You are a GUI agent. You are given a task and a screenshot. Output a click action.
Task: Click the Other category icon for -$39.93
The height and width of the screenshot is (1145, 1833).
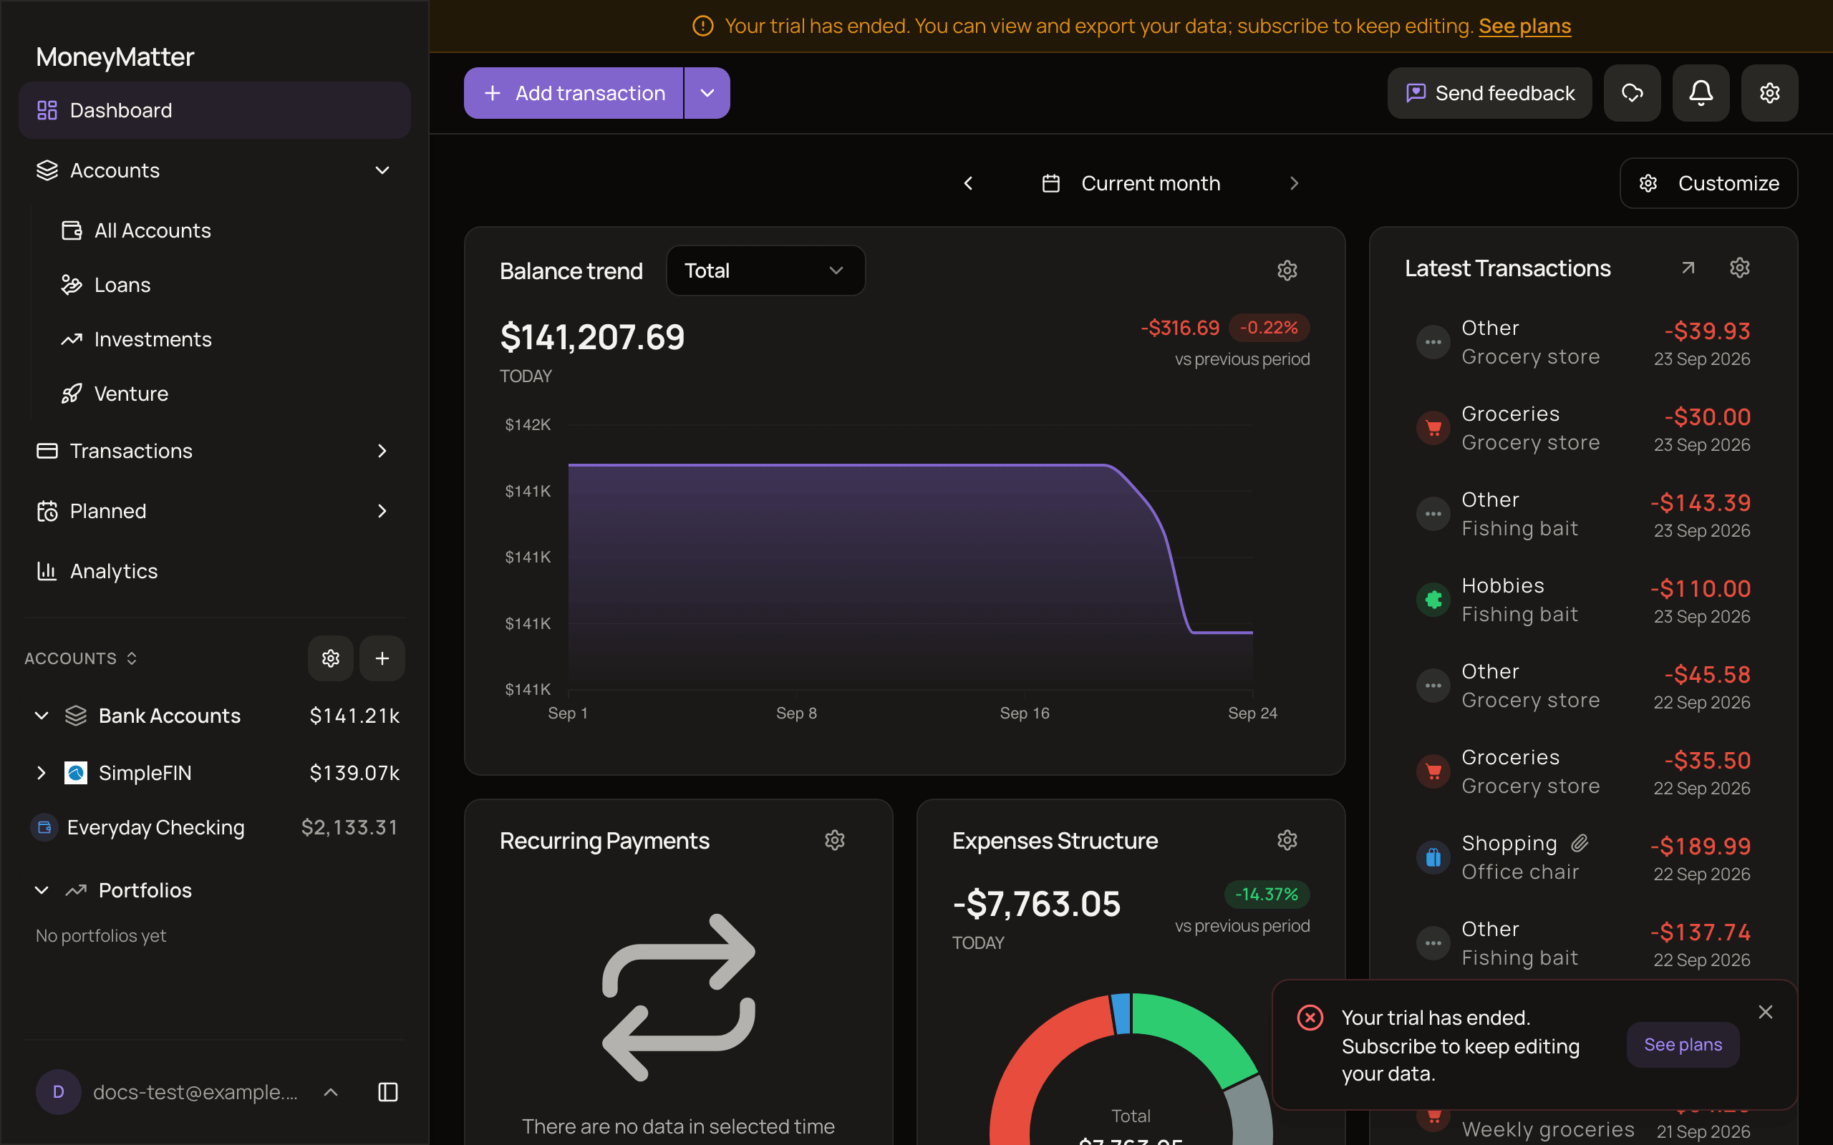coord(1433,342)
